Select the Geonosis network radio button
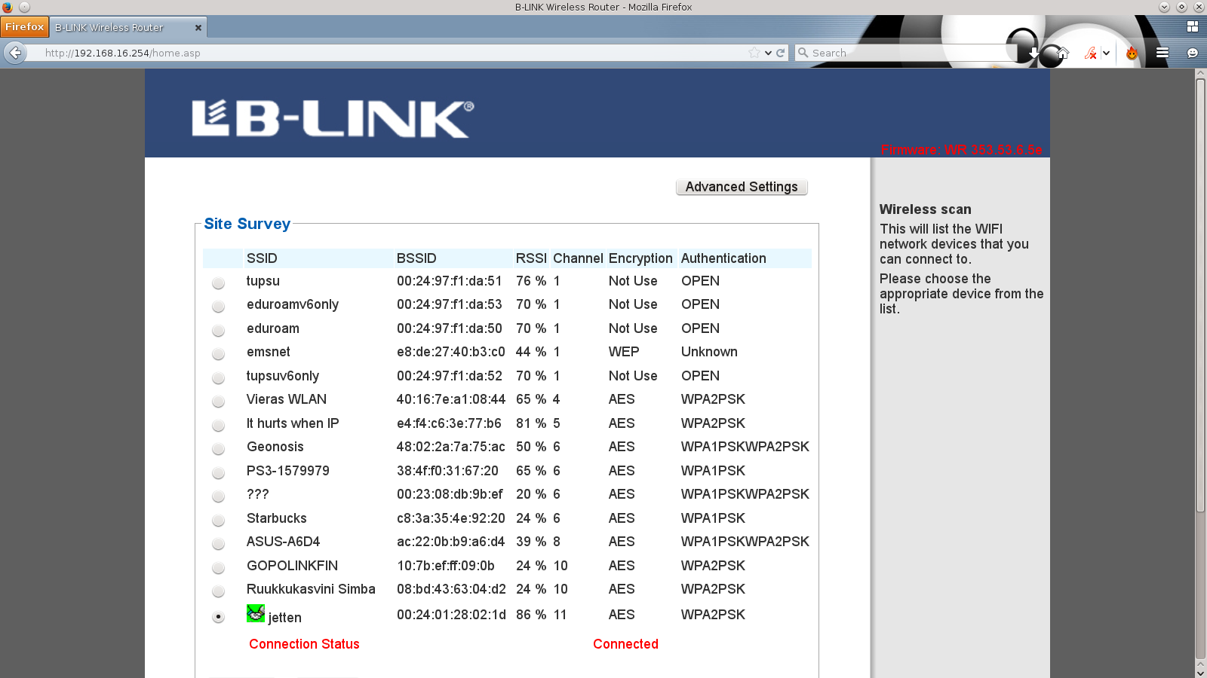1207x678 pixels. point(218,449)
